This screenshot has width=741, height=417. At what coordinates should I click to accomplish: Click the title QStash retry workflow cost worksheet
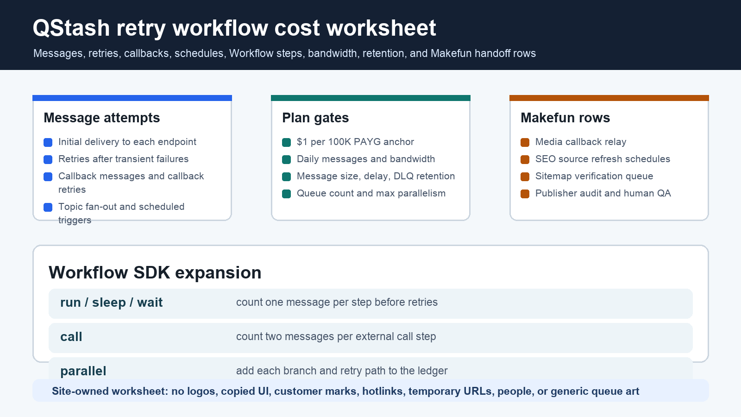coord(234,28)
